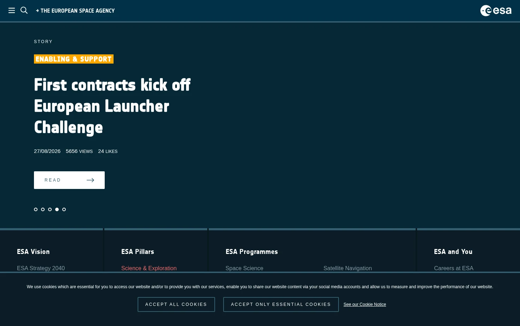This screenshot has height=326, width=520.
Task: Click the READ button with arrow
Action: click(x=69, y=180)
